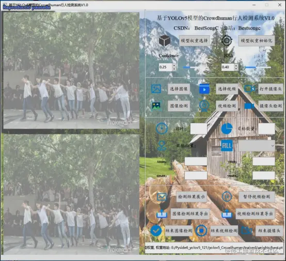This screenshot has width=286, height=261.
Task: Click the chart icon beside 检测结果展示
Action: [162, 197]
